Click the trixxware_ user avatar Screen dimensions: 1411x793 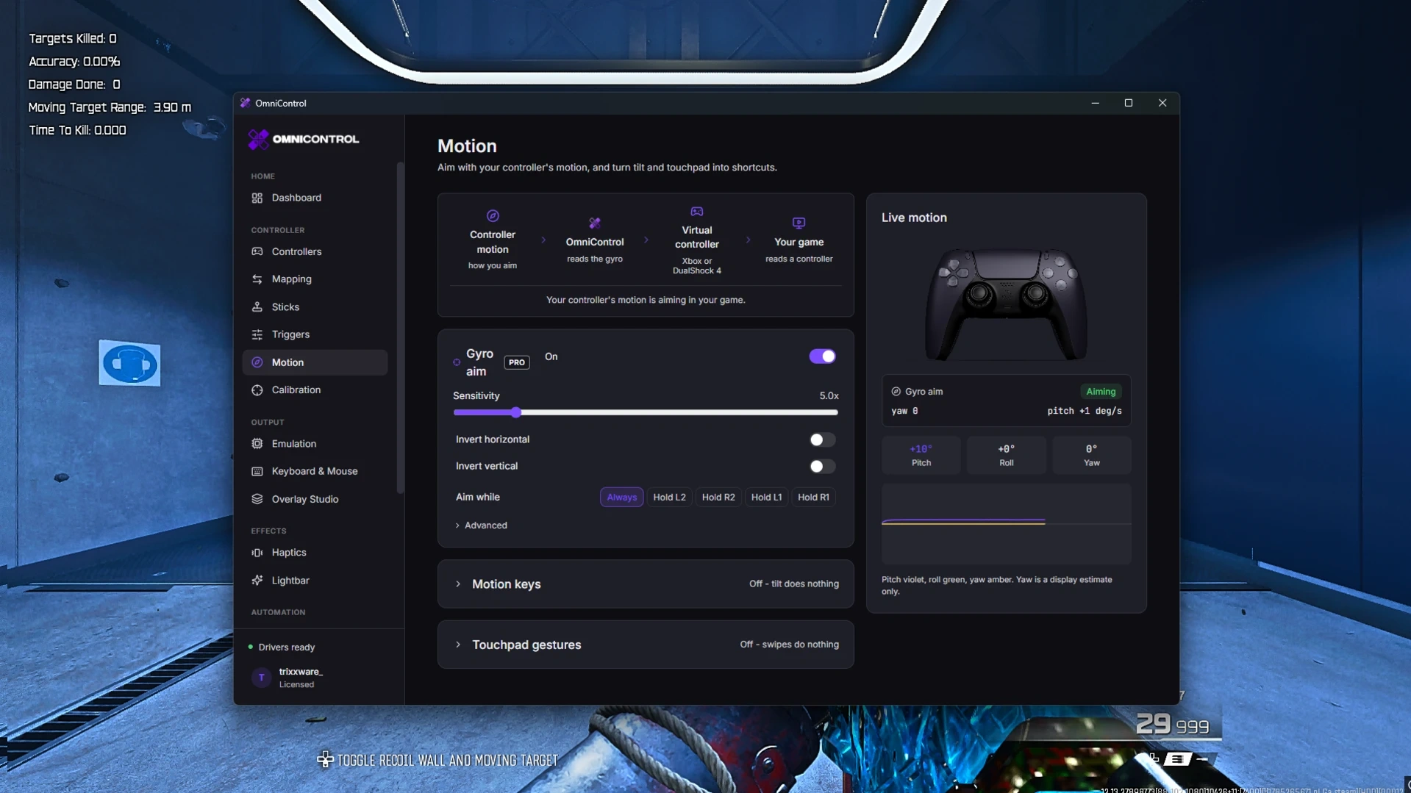pos(261,678)
